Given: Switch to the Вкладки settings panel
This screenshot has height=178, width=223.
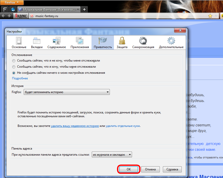Looking at the screenshot, I should point(37,42).
